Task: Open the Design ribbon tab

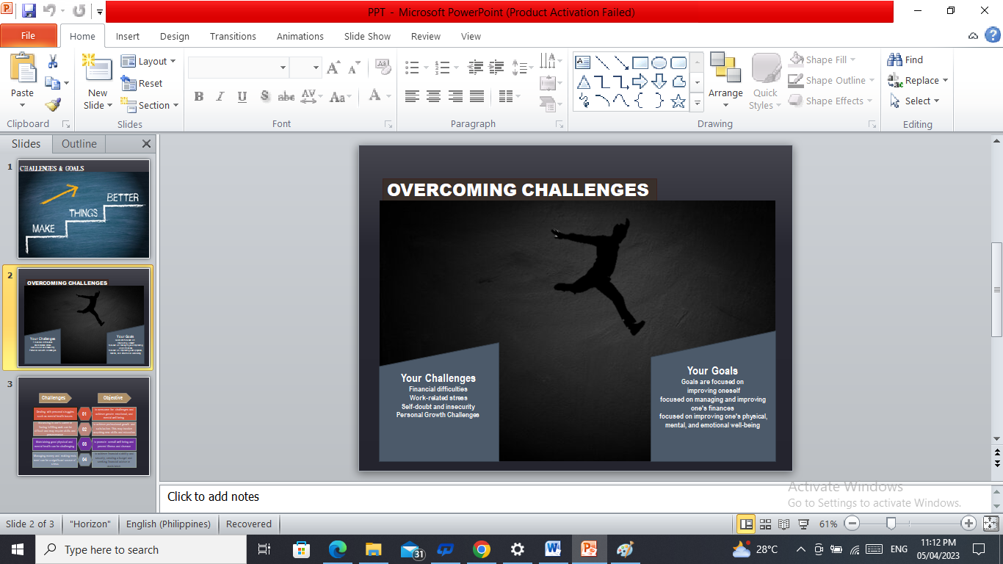Action: (175, 36)
